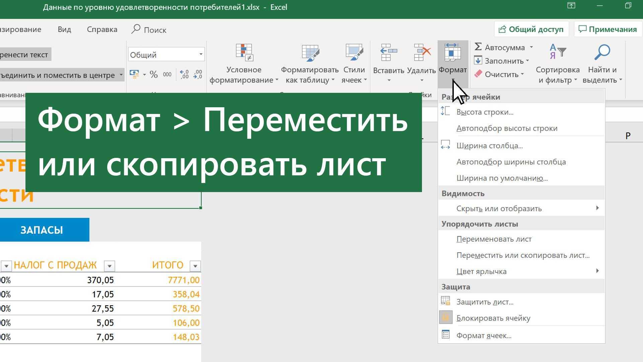
Task: Select cell with value 370,05
Action: pos(100,280)
